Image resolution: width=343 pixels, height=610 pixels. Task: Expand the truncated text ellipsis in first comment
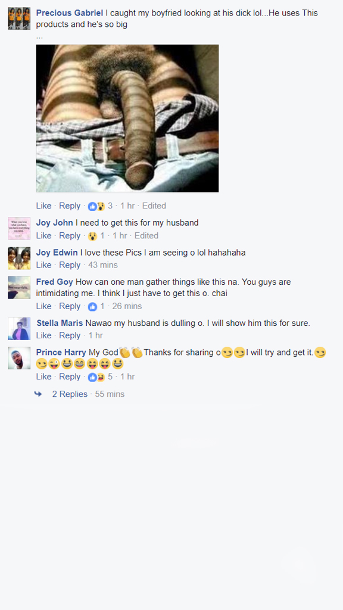[x=39, y=38]
